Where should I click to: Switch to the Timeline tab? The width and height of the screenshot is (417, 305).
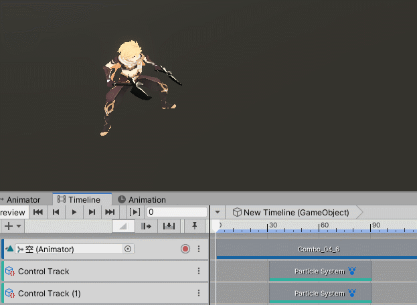82,199
